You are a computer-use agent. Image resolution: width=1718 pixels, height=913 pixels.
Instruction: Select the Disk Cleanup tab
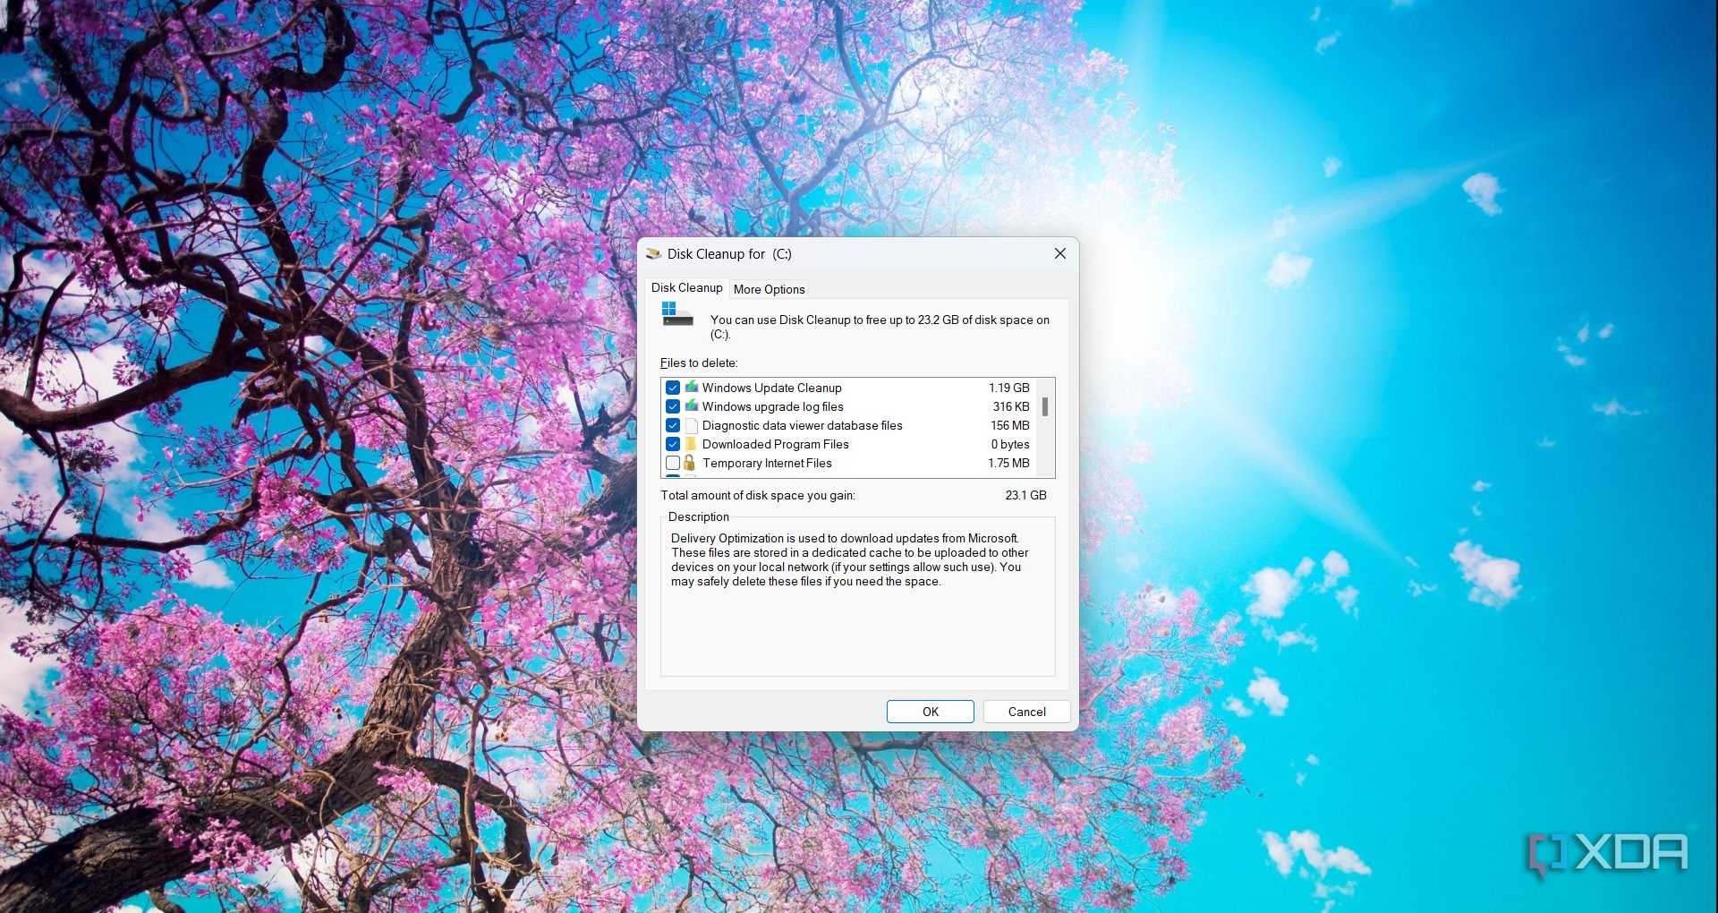pyautogui.click(x=686, y=287)
